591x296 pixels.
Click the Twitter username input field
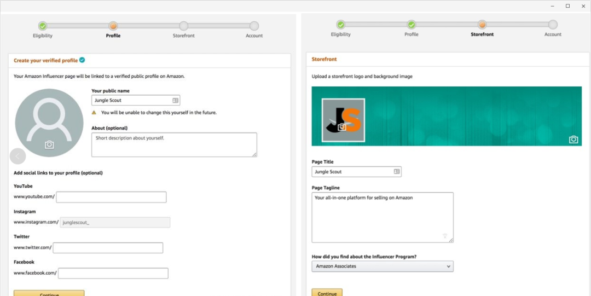(x=108, y=248)
